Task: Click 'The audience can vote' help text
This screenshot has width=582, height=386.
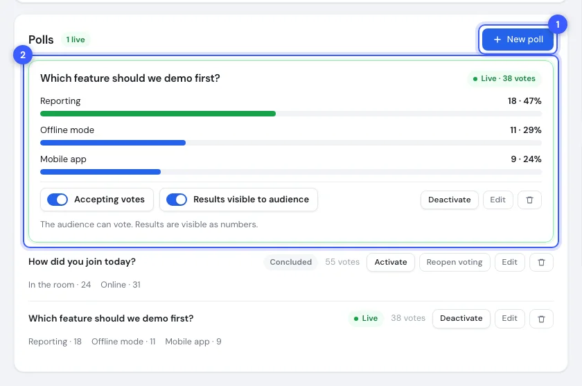Action: (x=149, y=225)
